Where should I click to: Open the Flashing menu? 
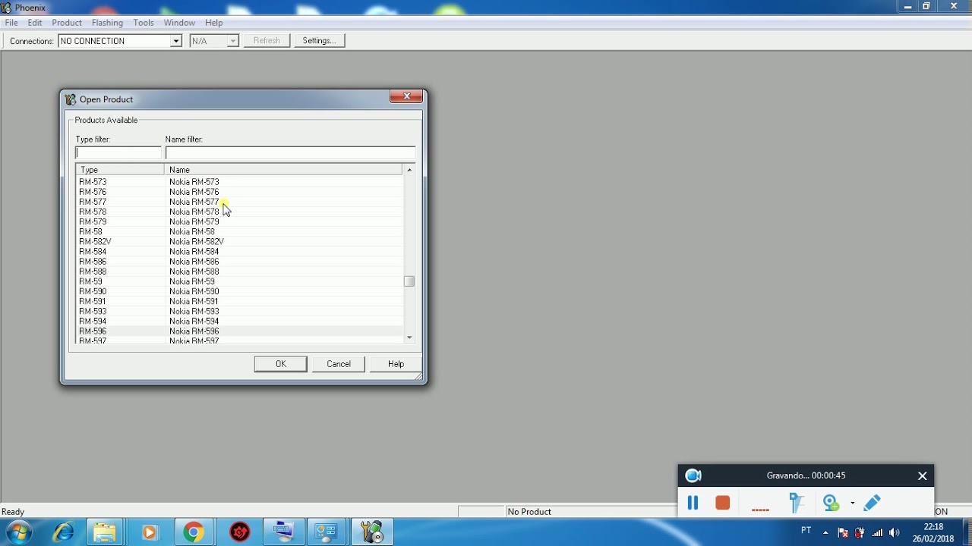[x=107, y=23]
